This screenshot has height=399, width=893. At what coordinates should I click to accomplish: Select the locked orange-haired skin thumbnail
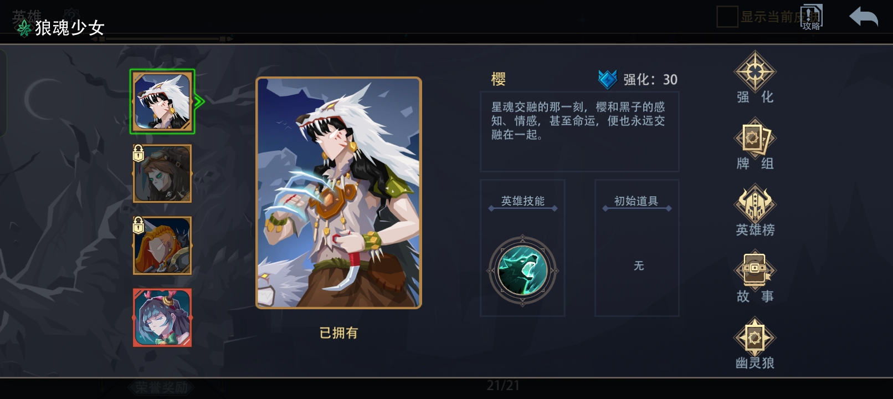pos(162,245)
